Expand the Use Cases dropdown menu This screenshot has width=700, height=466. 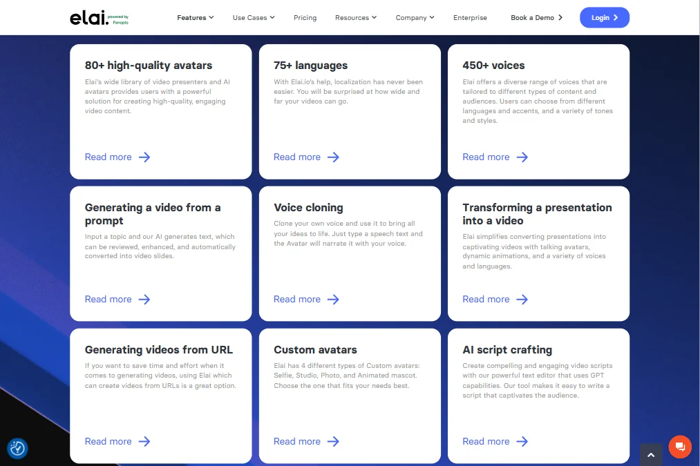[x=254, y=17]
